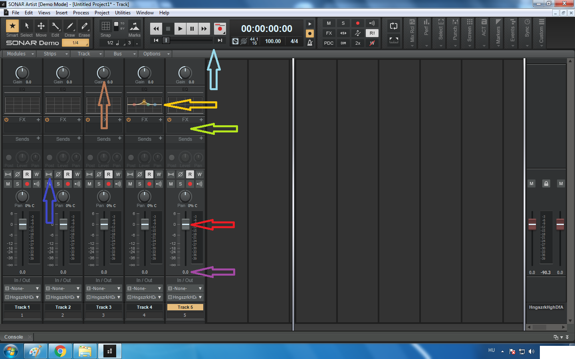This screenshot has height=359, width=575.
Task: Open Track 1 input -None- dropdown
Action: (x=22, y=288)
